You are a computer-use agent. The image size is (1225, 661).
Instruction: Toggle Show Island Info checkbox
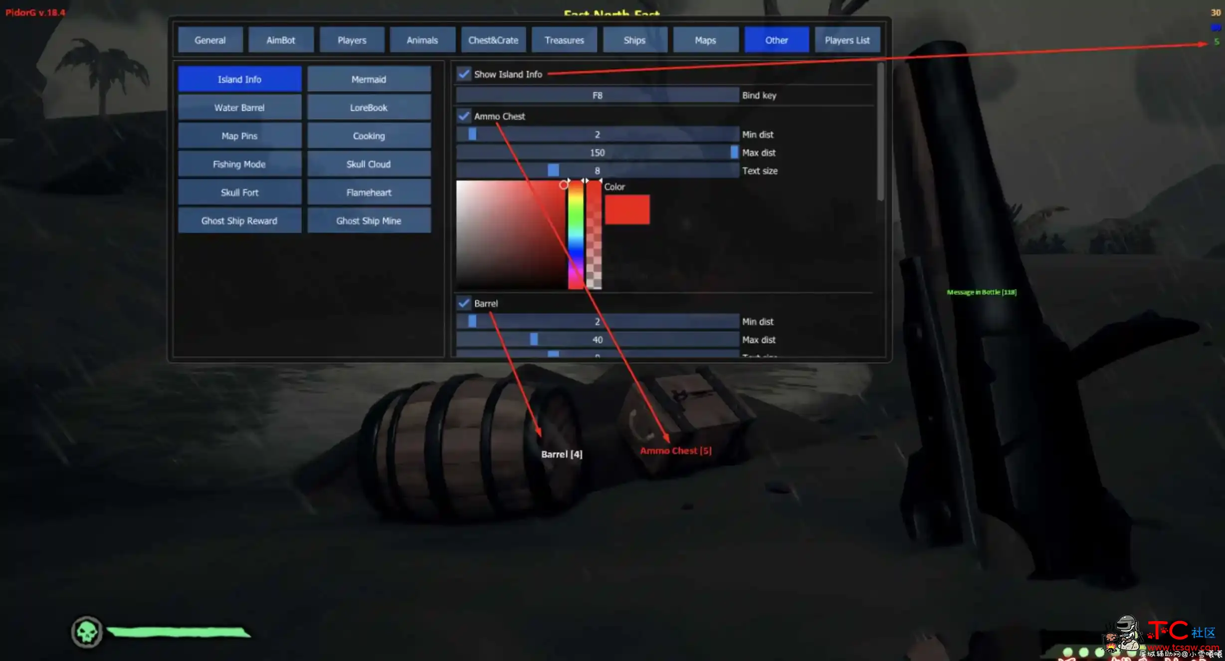click(463, 73)
